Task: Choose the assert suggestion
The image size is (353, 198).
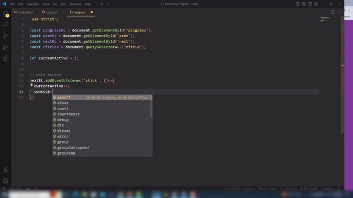Action: point(102,97)
